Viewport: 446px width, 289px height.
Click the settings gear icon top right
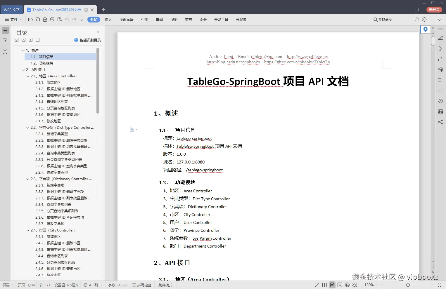[x=424, y=20]
